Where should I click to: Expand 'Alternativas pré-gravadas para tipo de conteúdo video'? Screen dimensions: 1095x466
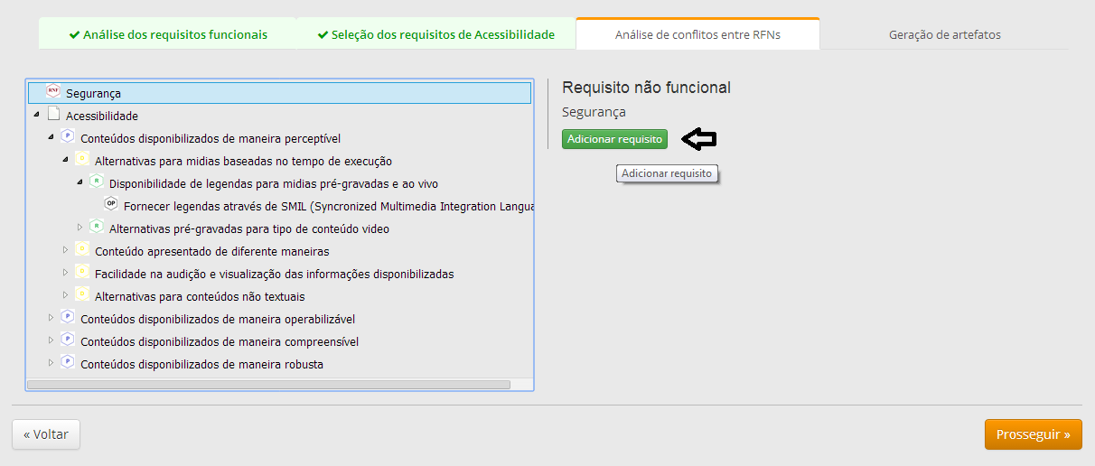[x=80, y=228]
